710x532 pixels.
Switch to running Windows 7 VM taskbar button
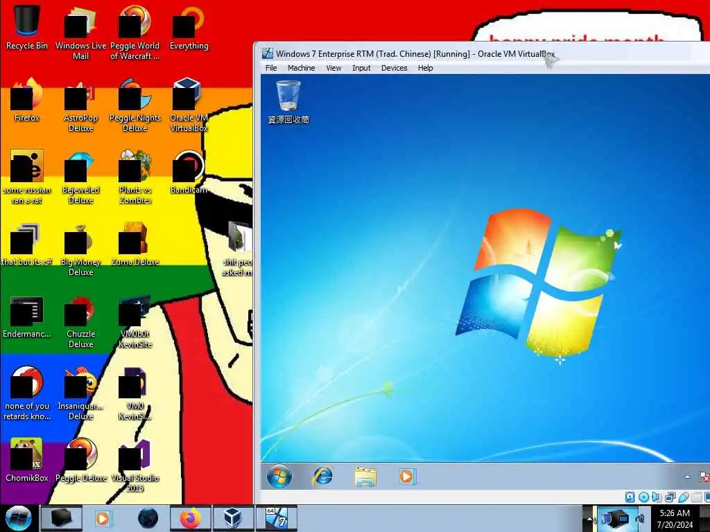point(276,518)
